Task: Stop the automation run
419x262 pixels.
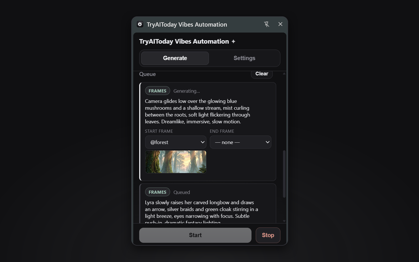Action: (268, 235)
